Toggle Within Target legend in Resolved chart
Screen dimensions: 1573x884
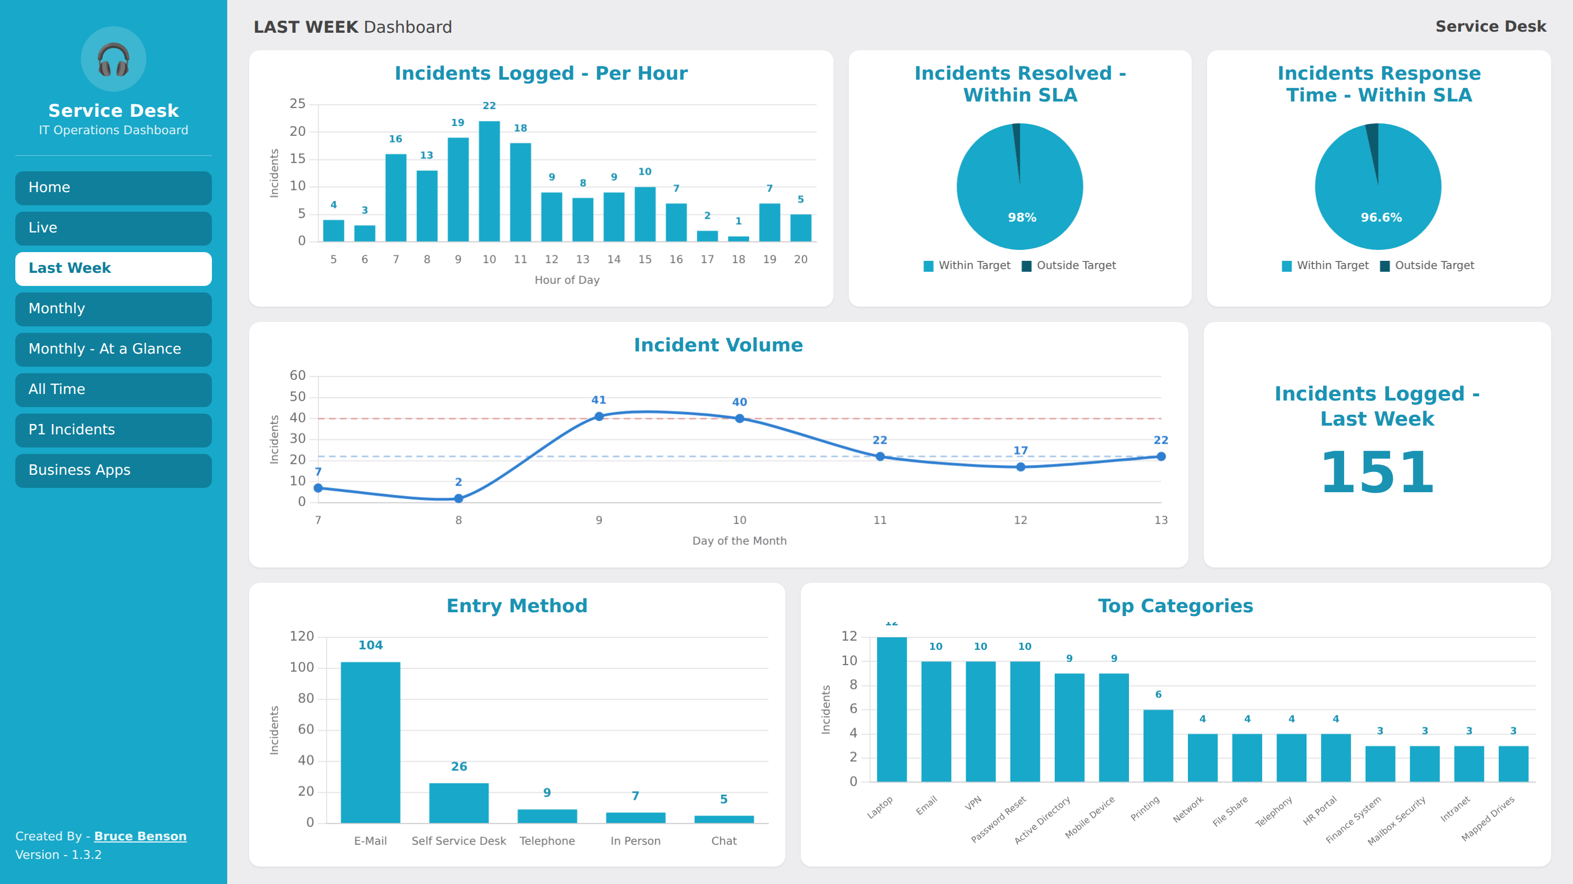pos(967,265)
